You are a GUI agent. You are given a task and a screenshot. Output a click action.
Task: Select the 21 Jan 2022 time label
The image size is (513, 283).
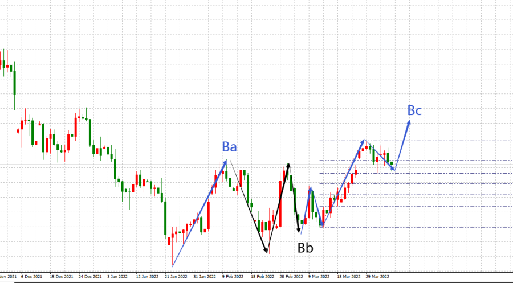(x=176, y=277)
